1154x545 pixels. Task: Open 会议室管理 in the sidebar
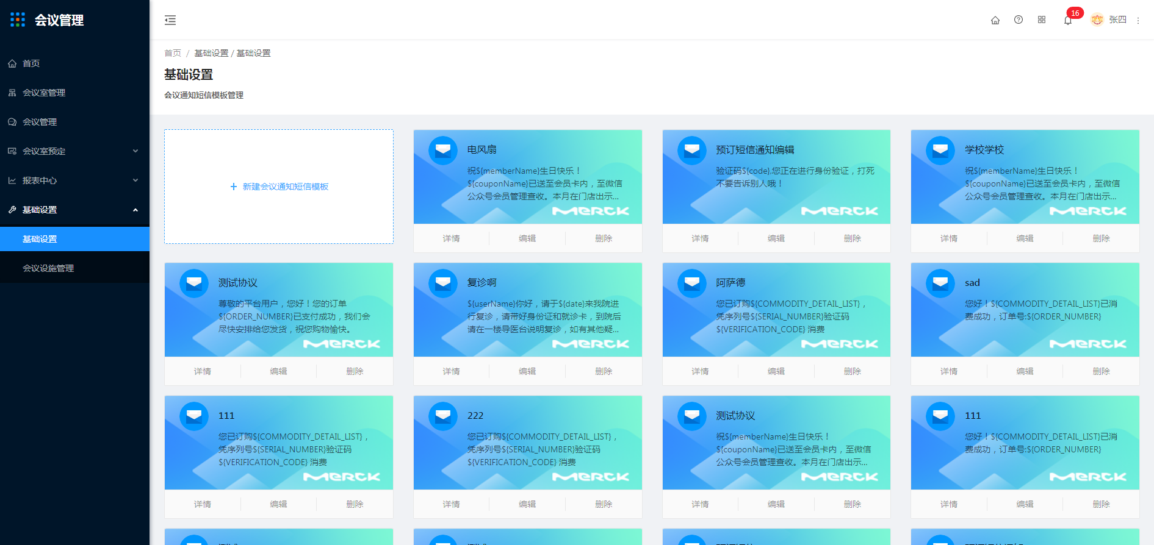74,93
